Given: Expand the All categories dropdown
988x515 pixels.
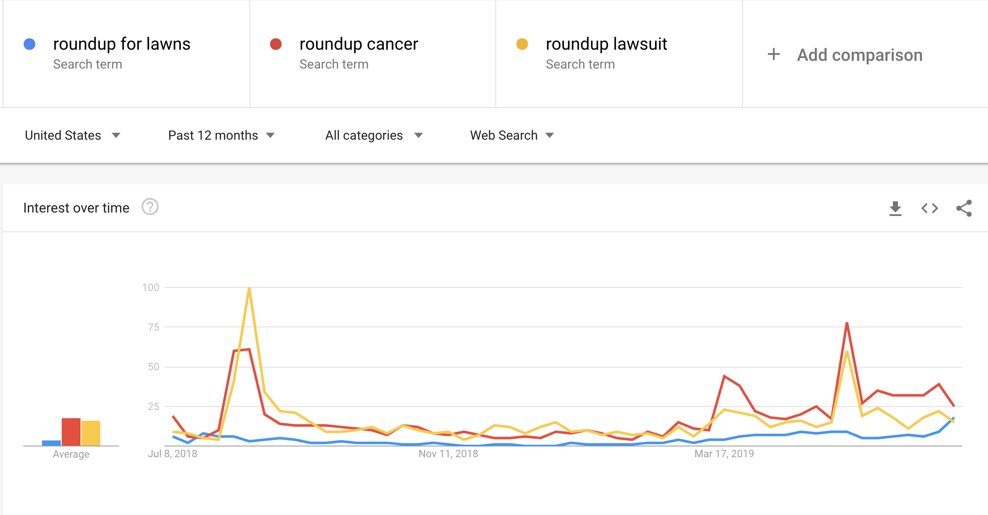Looking at the screenshot, I should (374, 135).
